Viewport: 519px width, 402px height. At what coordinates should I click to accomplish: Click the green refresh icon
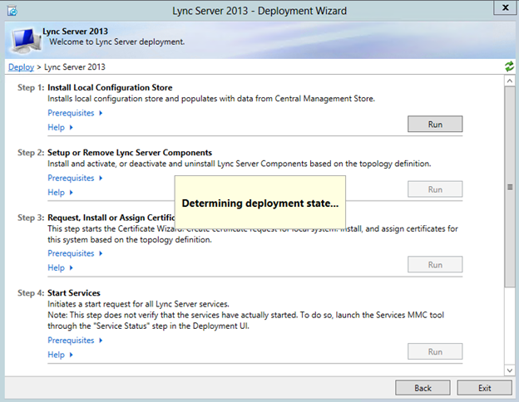(x=509, y=66)
